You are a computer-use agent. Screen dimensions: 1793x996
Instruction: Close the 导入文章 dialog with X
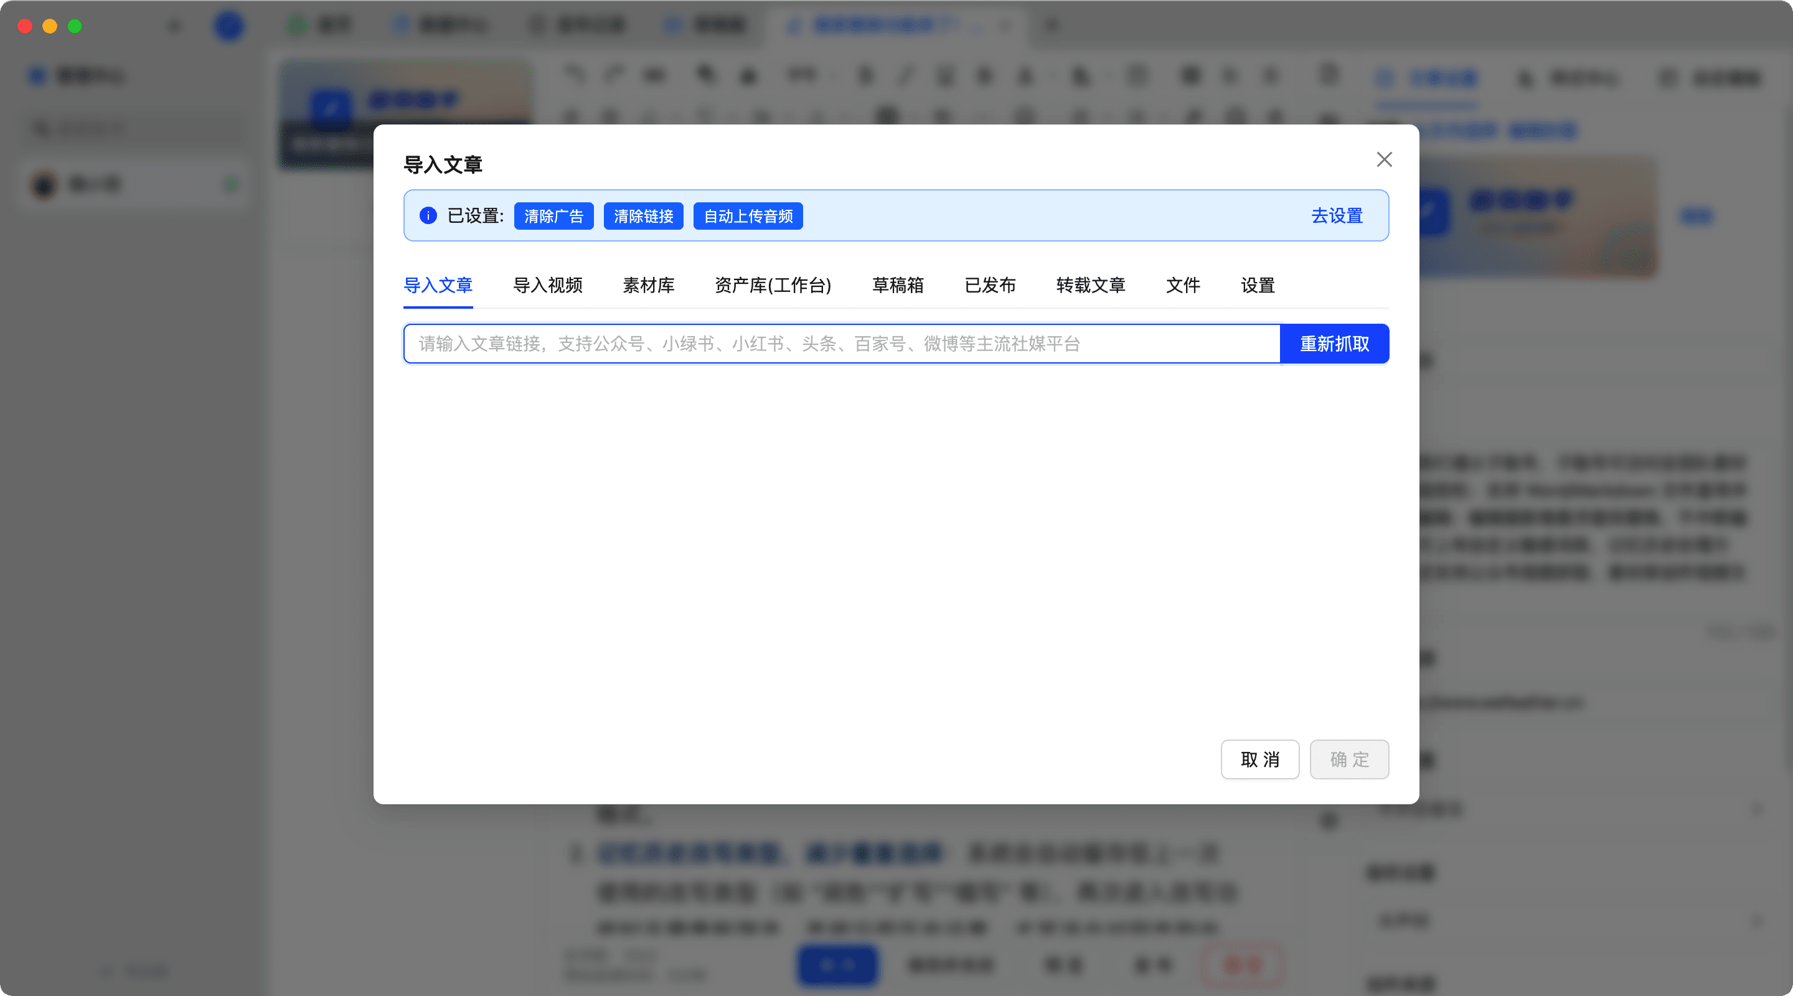pyautogui.click(x=1384, y=159)
